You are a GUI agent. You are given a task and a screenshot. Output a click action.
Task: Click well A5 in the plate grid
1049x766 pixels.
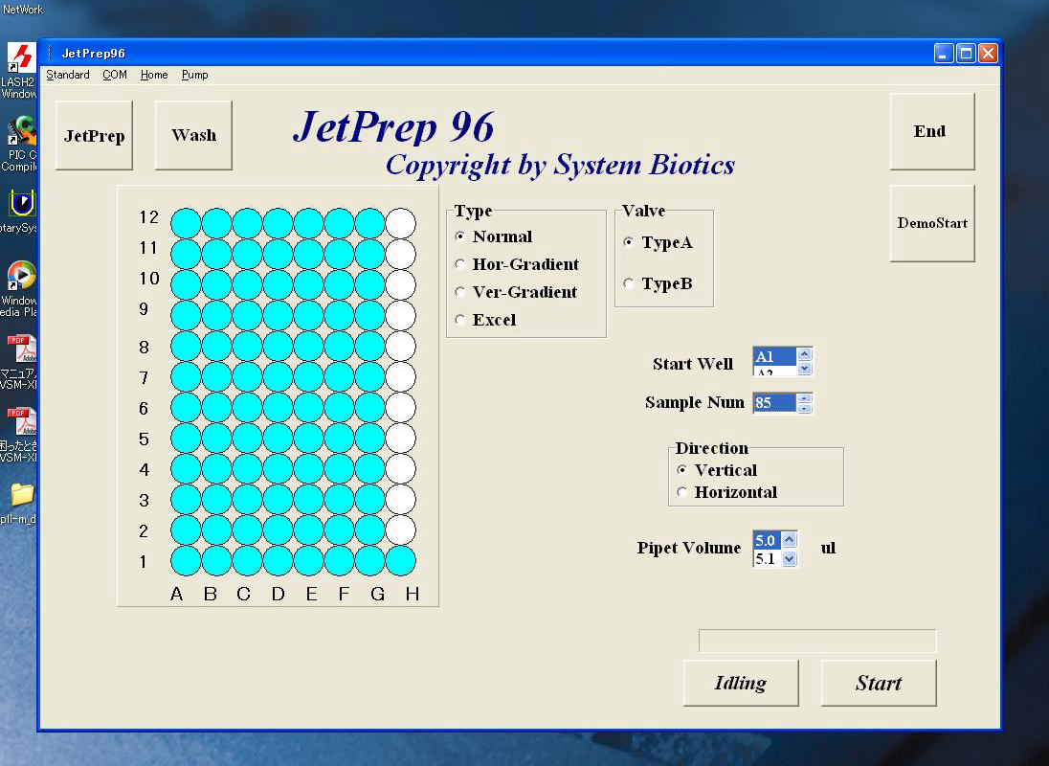(x=186, y=438)
